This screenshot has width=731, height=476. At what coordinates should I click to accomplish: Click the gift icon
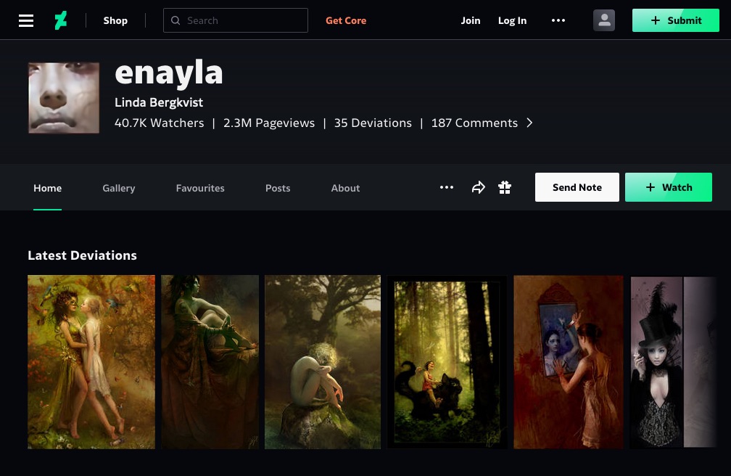pyautogui.click(x=505, y=188)
